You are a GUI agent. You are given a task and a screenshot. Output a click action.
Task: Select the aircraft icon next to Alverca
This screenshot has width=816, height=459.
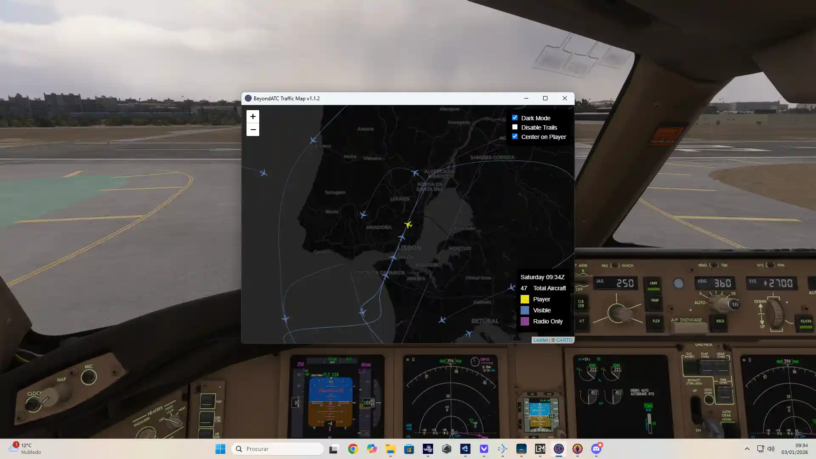tap(415, 173)
